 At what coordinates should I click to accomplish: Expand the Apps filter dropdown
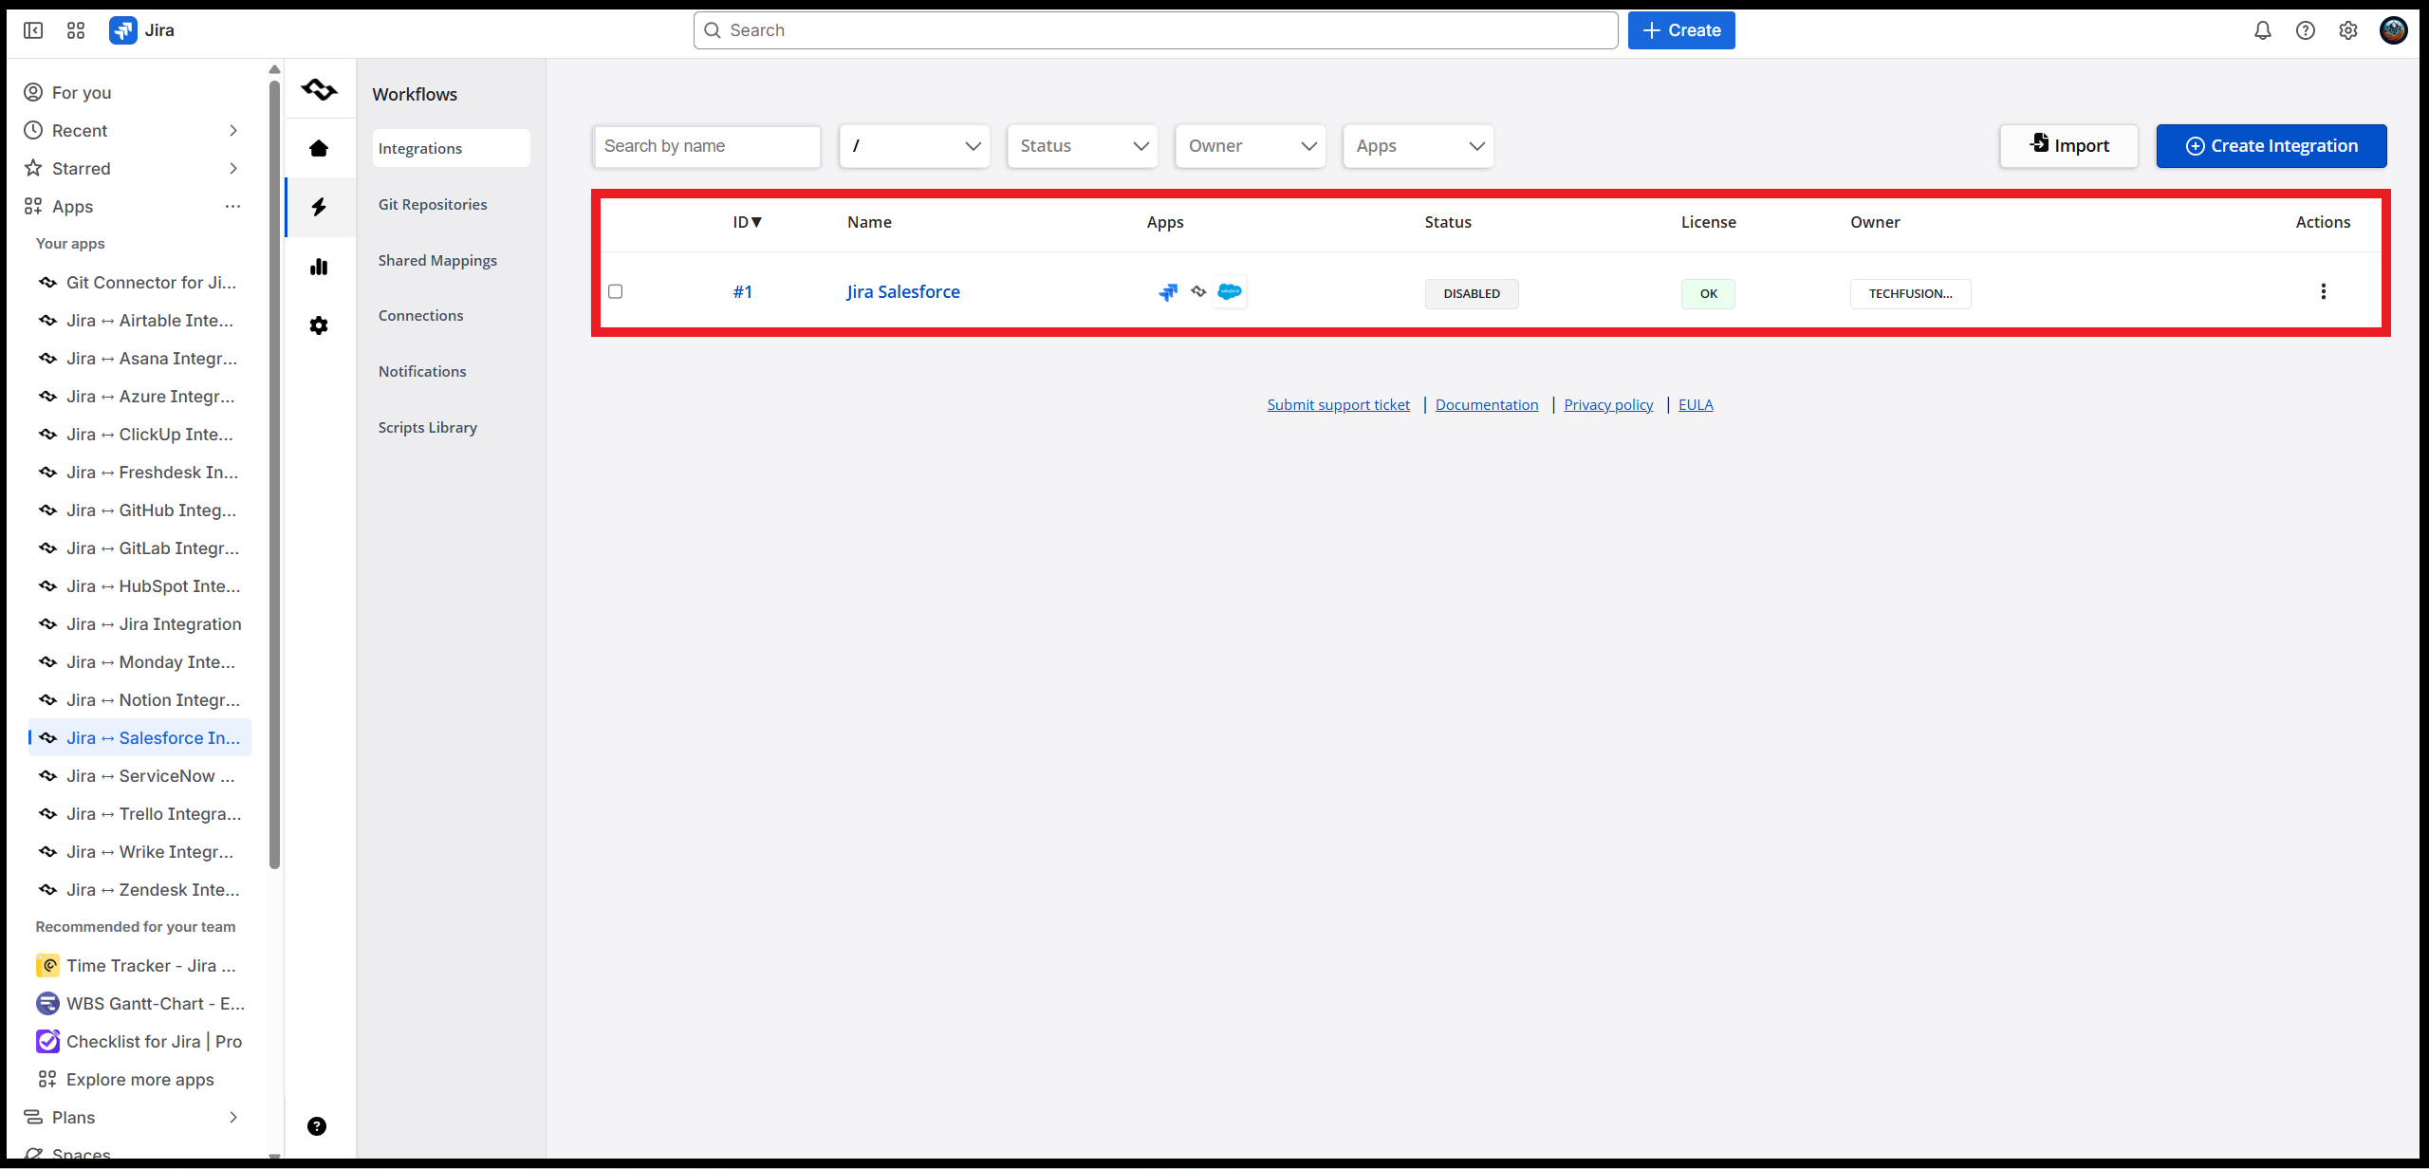coord(1418,146)
